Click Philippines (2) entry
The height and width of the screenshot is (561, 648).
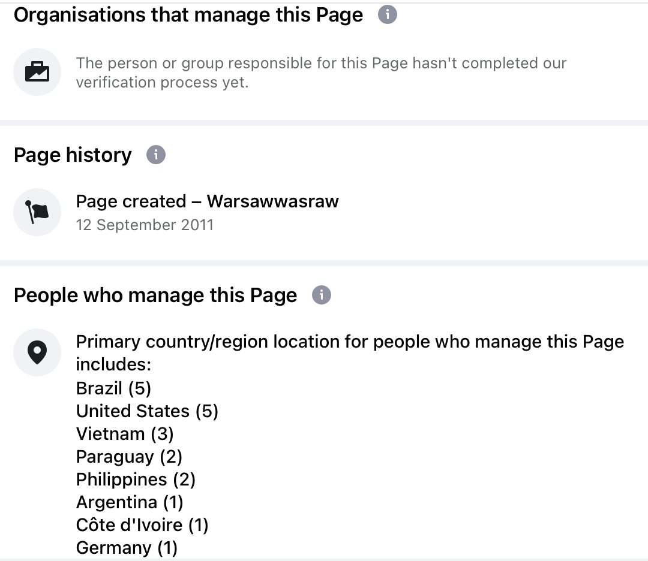[x=136, y=479]
